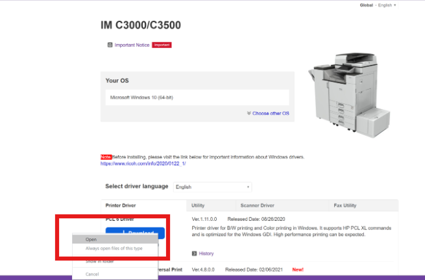Open the ricoh.com info link
This screenshot has height=280, width=425.
pos(143,164)
